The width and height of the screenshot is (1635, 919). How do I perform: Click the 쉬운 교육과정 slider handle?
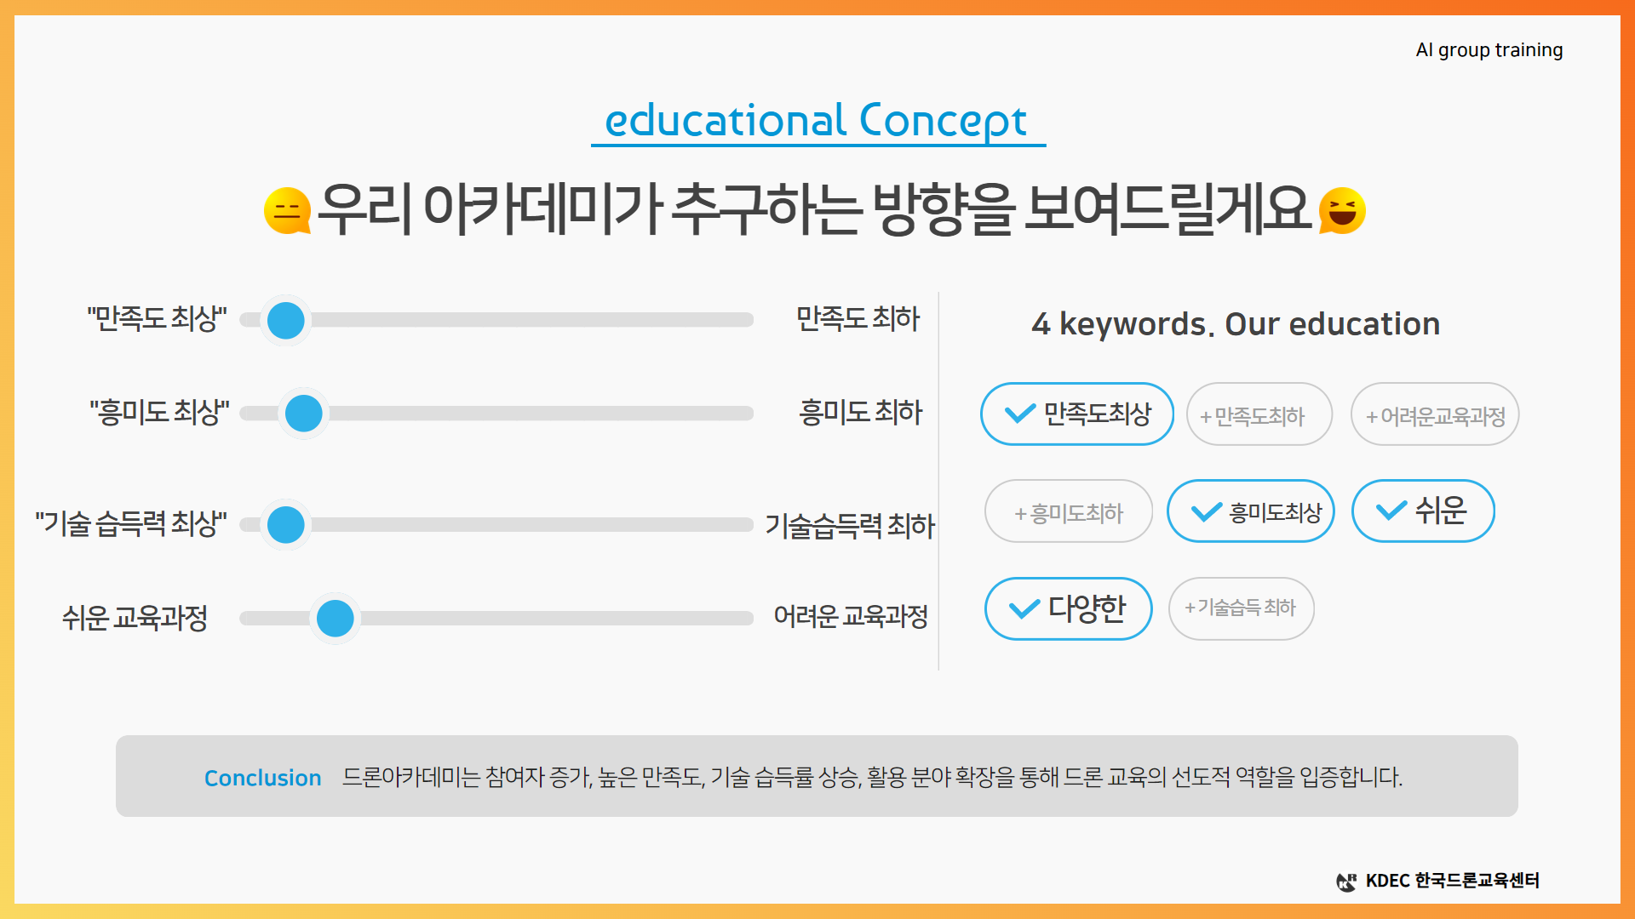coord(336,619)
